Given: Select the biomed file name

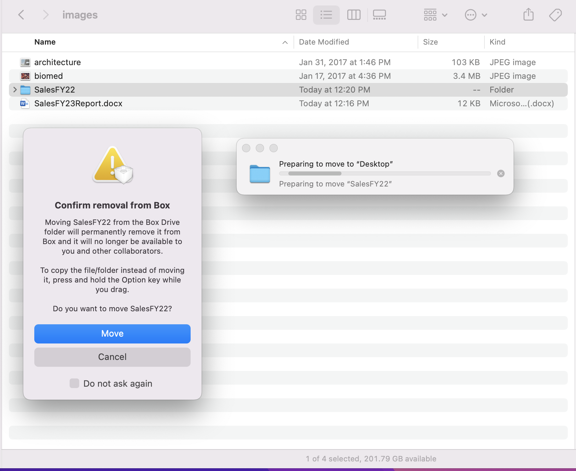Looking at the screenshot, I should coord(49,76).
